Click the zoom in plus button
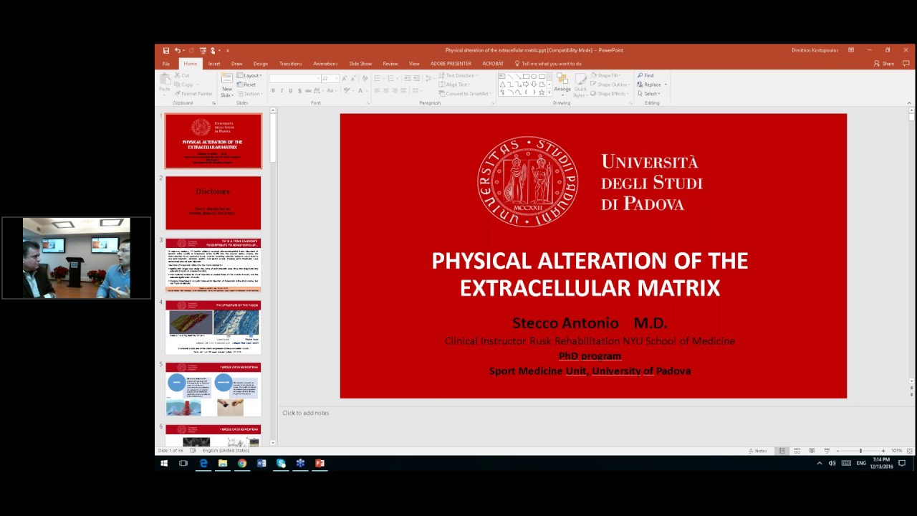This screenshot has width=917, height=516. [x=883, y=451]
